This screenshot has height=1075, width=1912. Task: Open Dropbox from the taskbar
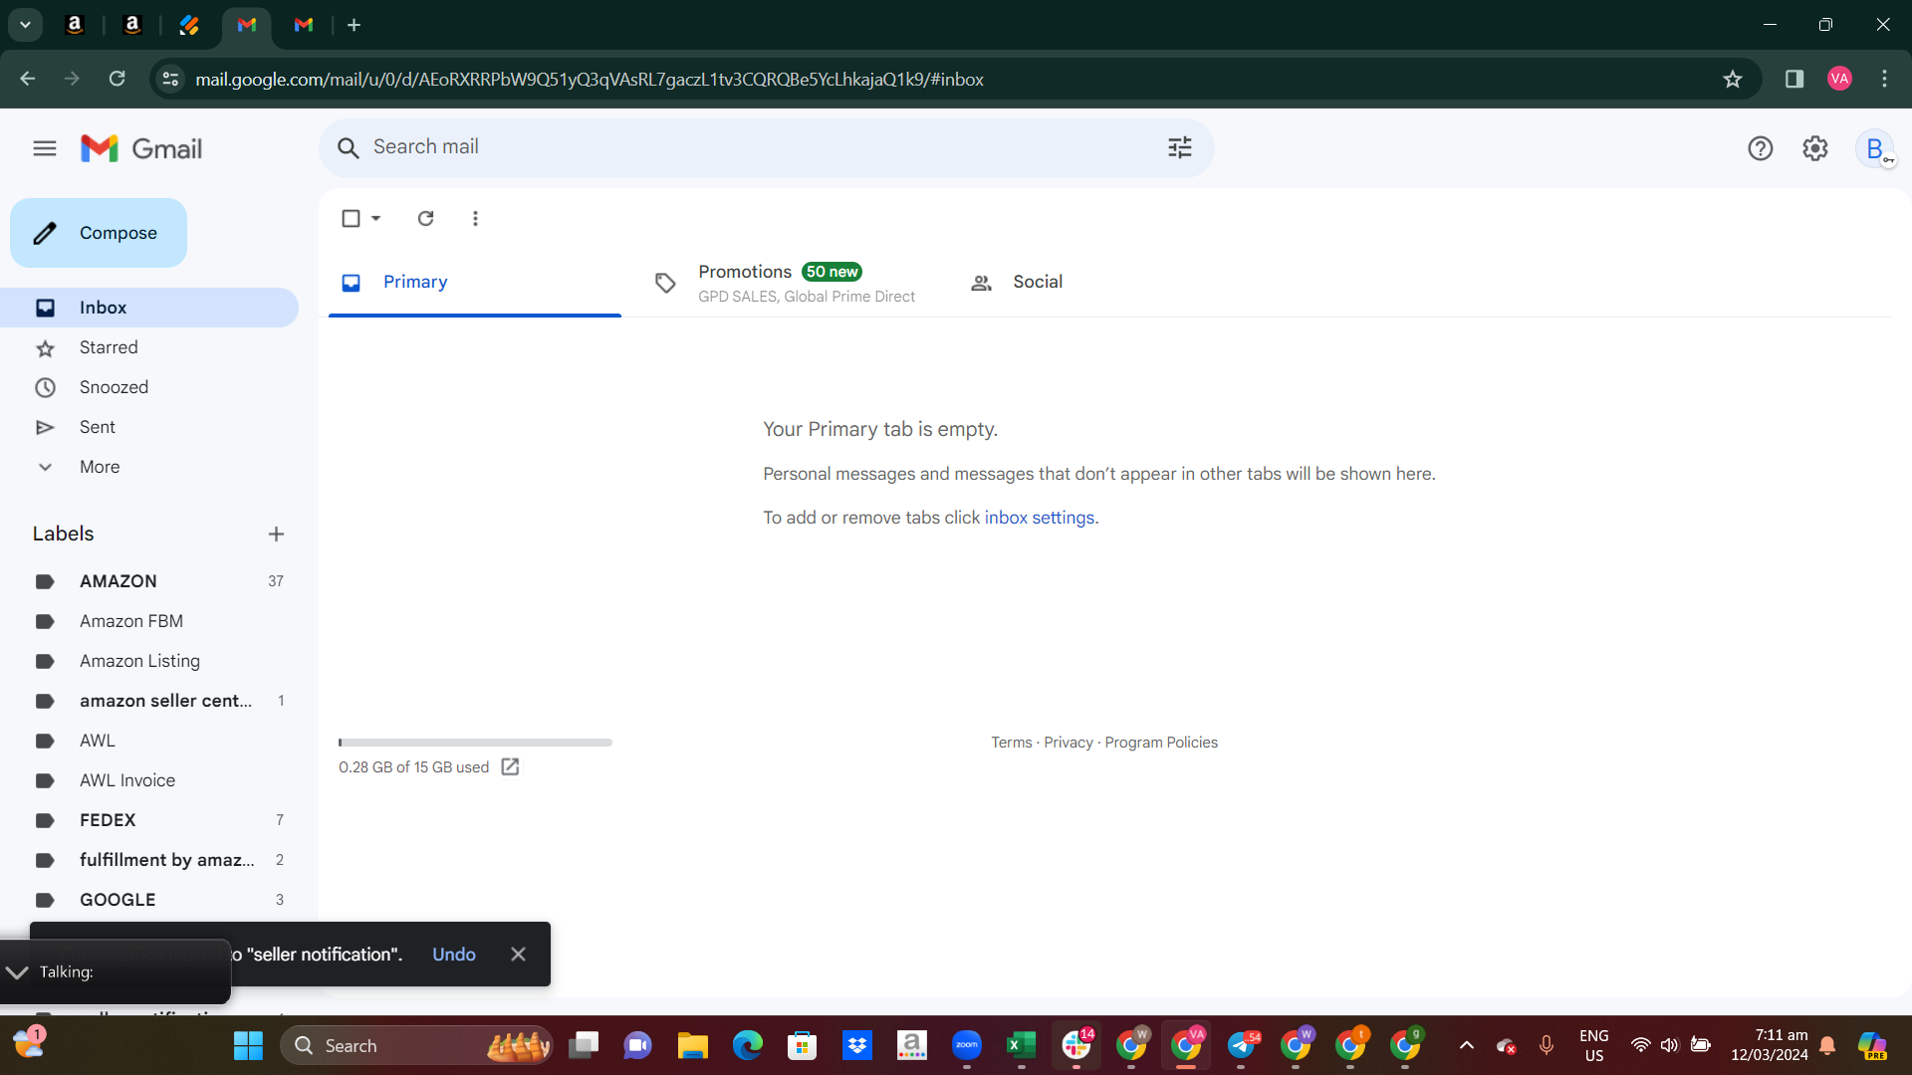pos(856,1045)
